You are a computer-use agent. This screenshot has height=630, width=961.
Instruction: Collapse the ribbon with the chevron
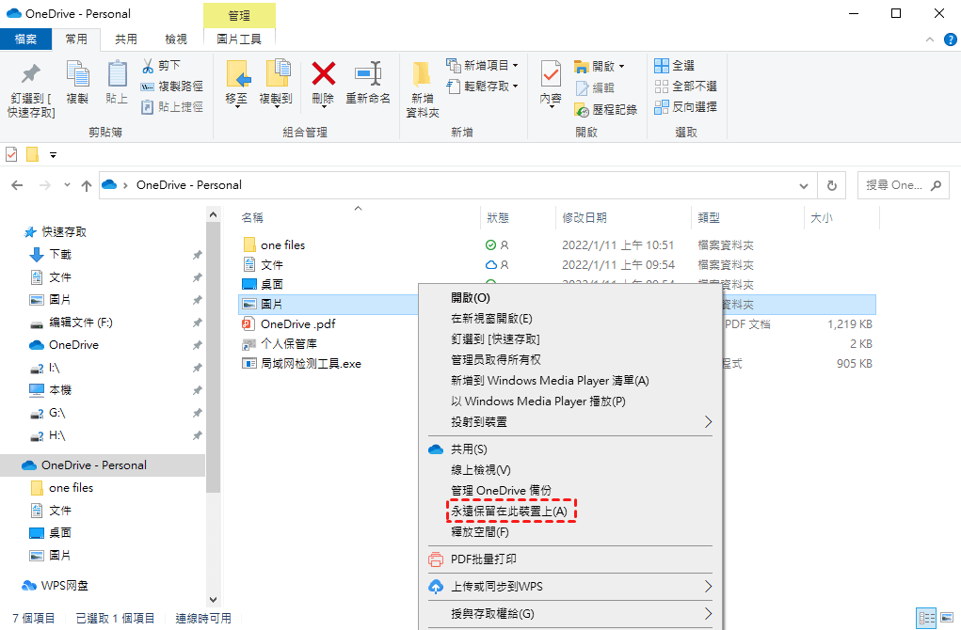point(930,39)
